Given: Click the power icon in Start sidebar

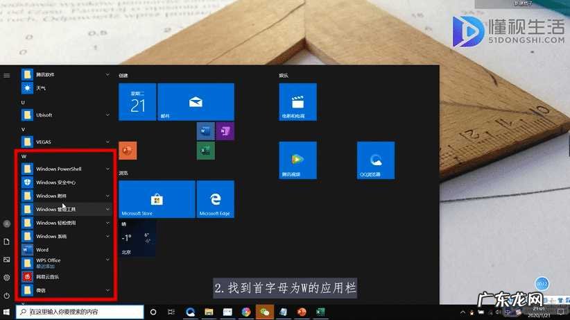Looking at the screenshot, I should pos(7,296).
